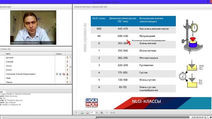Click the volume speaker icon
212x119 pixels.
pos(211,117)
